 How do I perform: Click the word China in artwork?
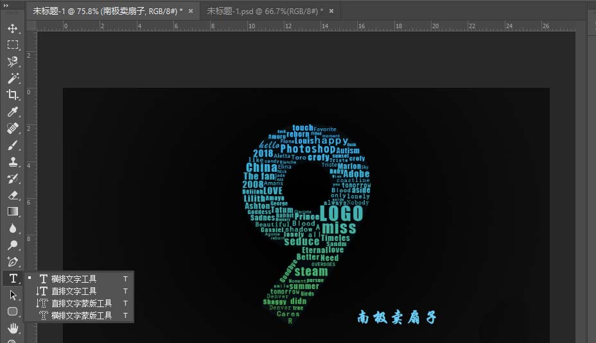coord(261,167)
